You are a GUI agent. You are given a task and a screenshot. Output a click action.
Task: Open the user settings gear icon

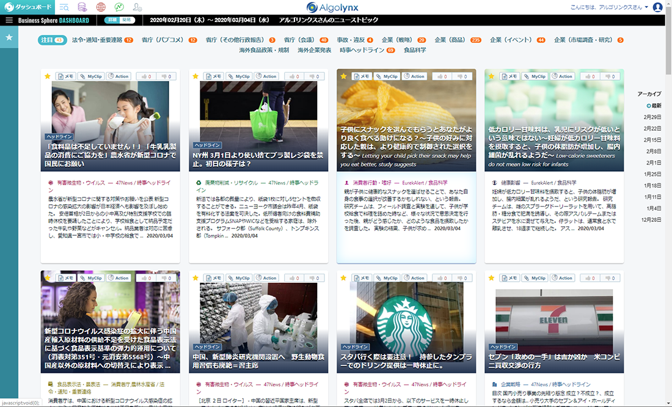pyautogui.click(x=137, y=7)
